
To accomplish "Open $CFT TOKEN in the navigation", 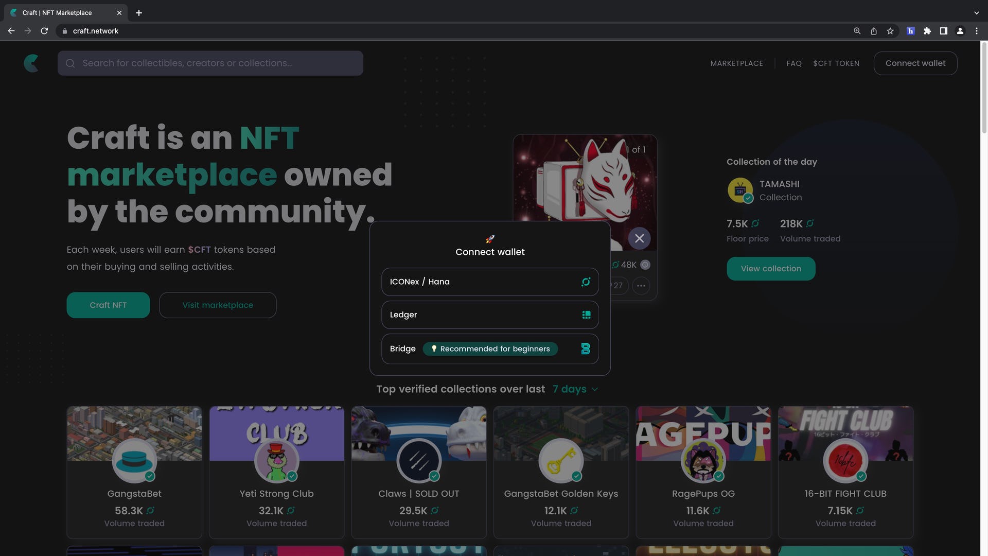I will tap(836, 63).
